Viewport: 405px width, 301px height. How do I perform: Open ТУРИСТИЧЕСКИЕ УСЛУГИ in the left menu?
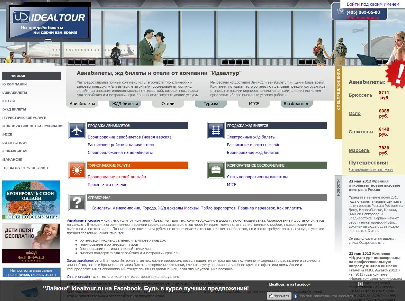click(x=25, y=118)
